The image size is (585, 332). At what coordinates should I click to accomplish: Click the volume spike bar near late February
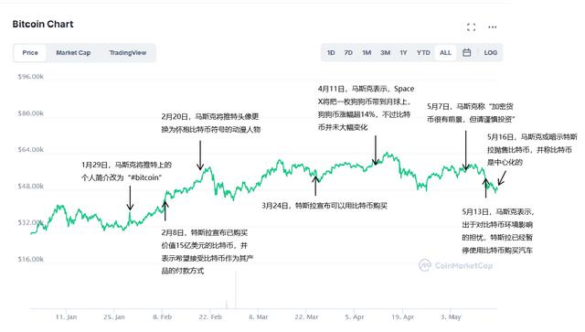point(236,290)
